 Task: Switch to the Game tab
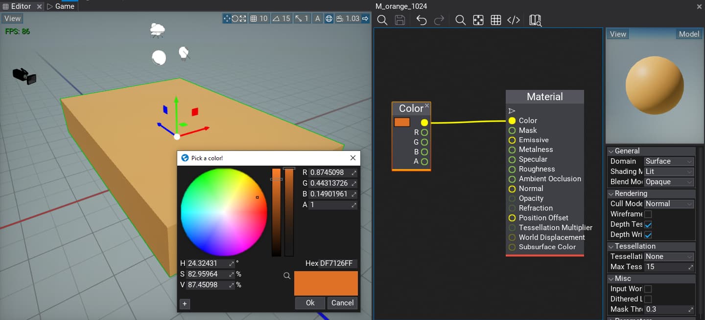[x=61, y=6]
